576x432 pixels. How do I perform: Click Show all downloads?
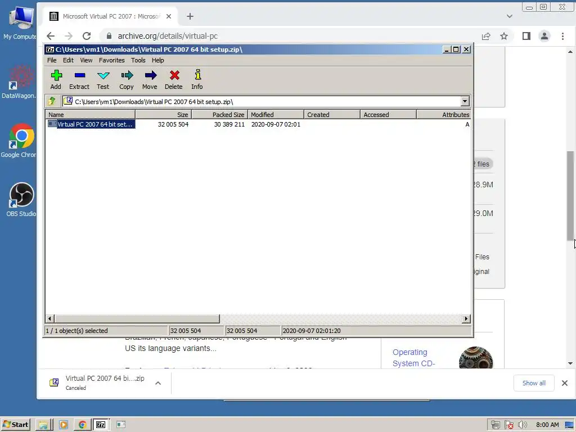[x=534, y=383]
